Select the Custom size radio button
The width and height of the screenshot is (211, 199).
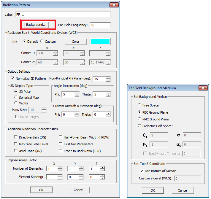(42, 41)
